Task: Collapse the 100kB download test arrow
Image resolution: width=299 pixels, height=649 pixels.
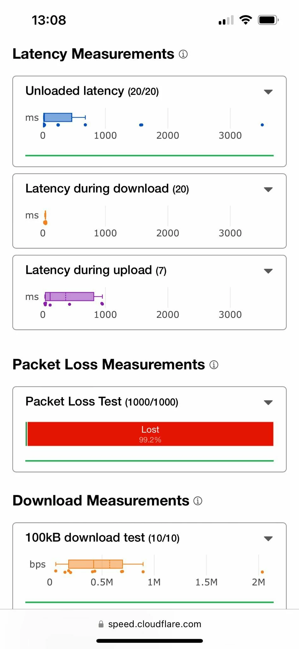Action: (268, 538)
